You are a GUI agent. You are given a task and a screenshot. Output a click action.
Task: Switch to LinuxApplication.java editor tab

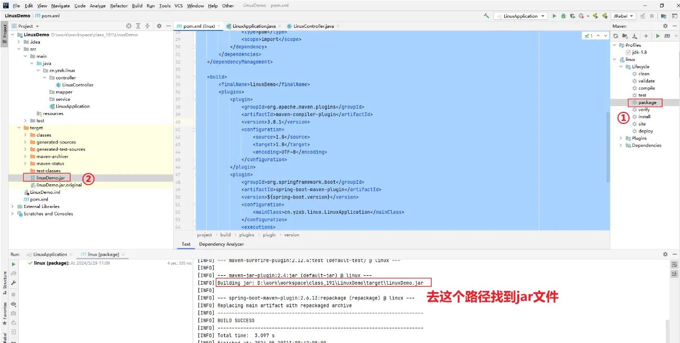pyautogui.click(x=254, y=26)
